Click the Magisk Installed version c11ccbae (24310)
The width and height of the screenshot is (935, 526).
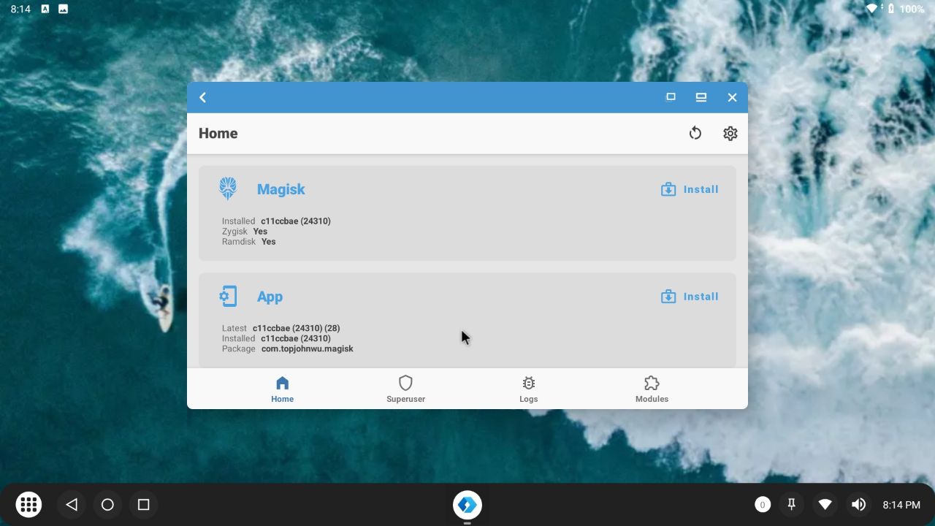click(x=296, y=221)
